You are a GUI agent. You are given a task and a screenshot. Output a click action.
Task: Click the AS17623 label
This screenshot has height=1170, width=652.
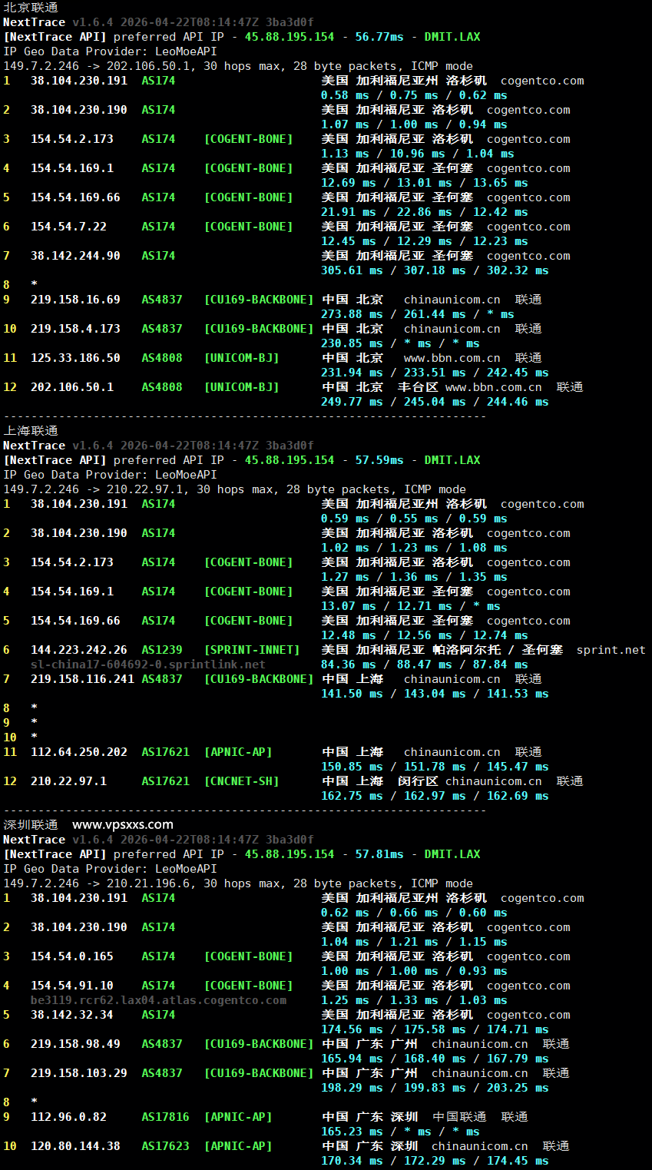tap(165, 1146)
